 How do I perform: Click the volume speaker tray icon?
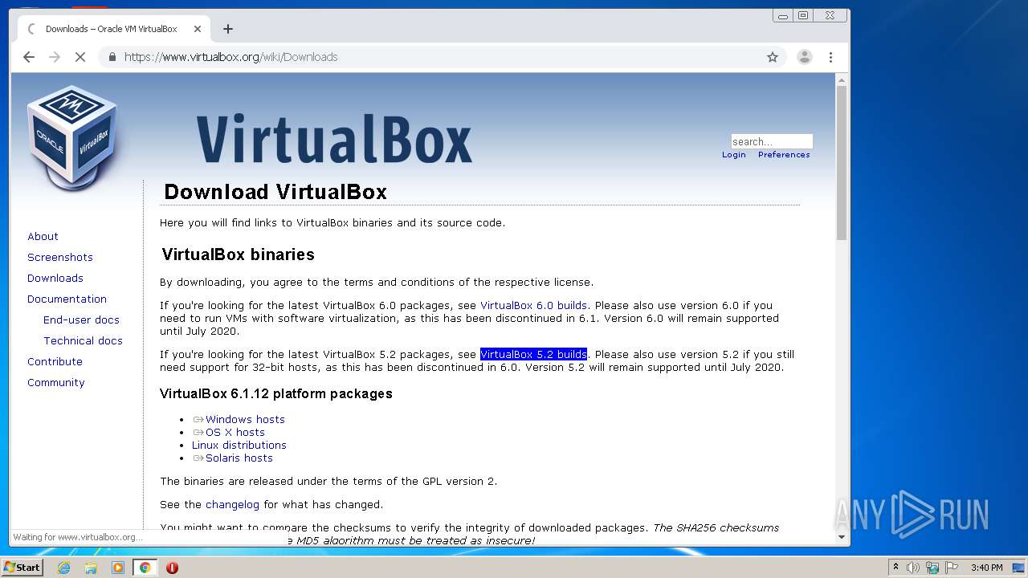click(x=913, y=568)
